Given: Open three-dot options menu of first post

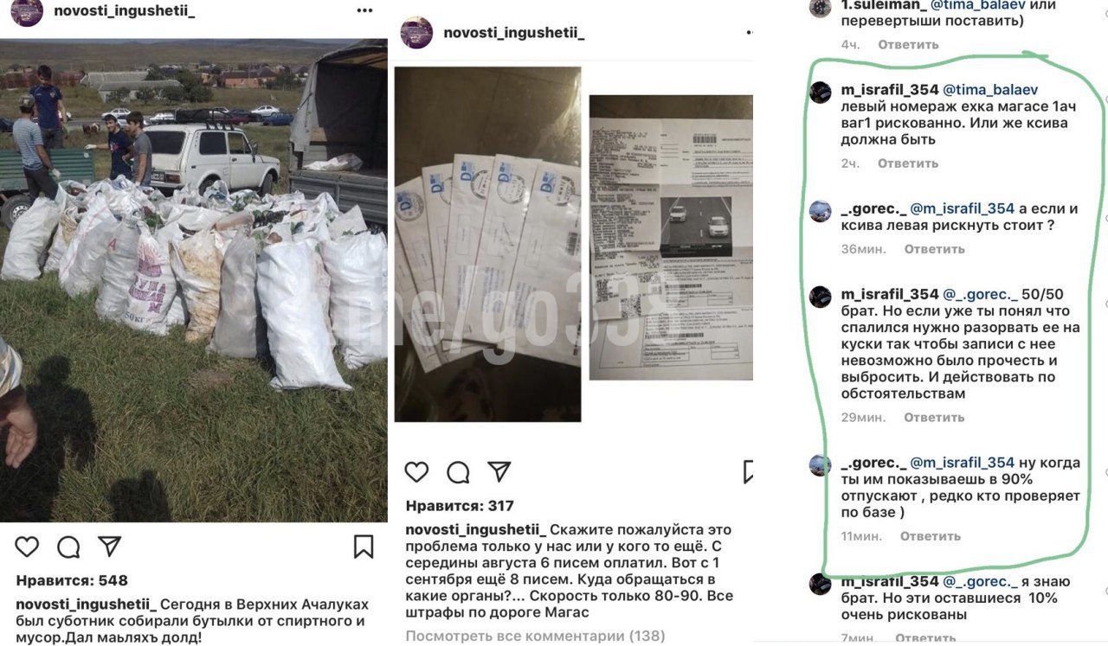Looking at the screenshot, I should pyautogui.click(x=365, y=11).
